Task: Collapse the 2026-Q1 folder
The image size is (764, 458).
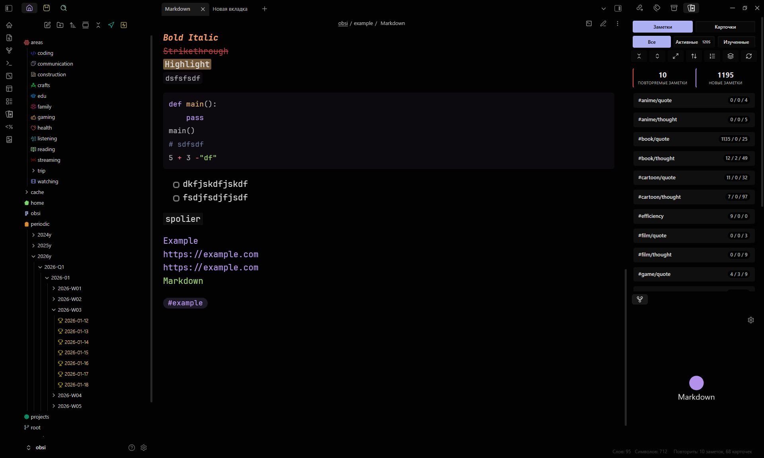Action: pos(40,267)
